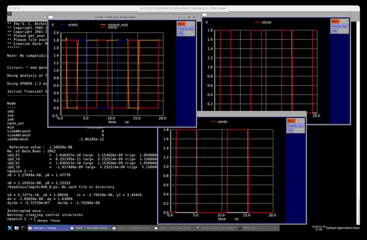Open the window menu of the tran1 plot
The height and width of the screenshot is (240, 367).
tap(51, 17)
